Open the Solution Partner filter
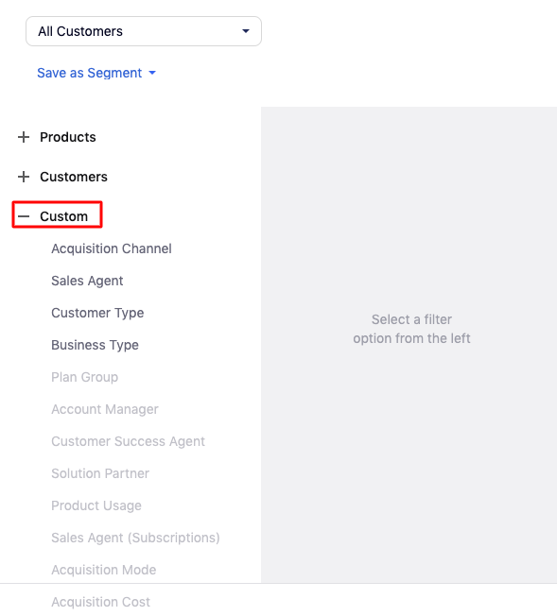 (x=100, y=473)
